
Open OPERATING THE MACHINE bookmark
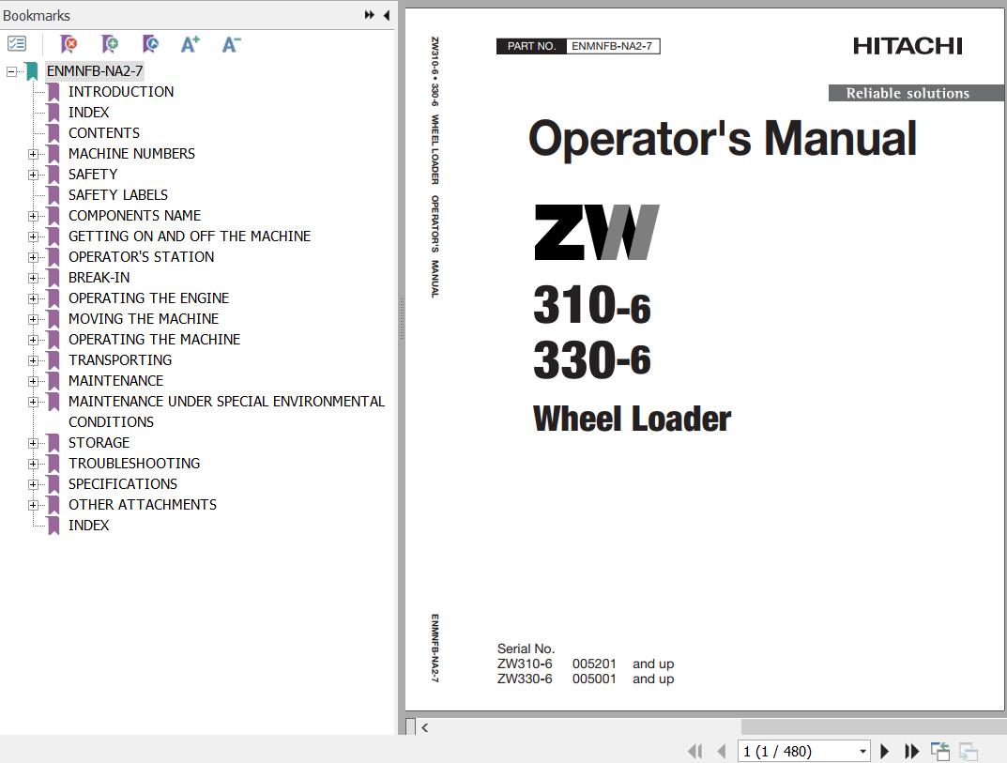coord(154,339)
